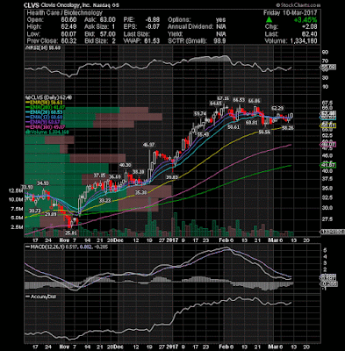Image resolution: width=345 pixels, height=351 pixels.
Task: Click the 67.16 peak price label
Action: pos(223,98)
